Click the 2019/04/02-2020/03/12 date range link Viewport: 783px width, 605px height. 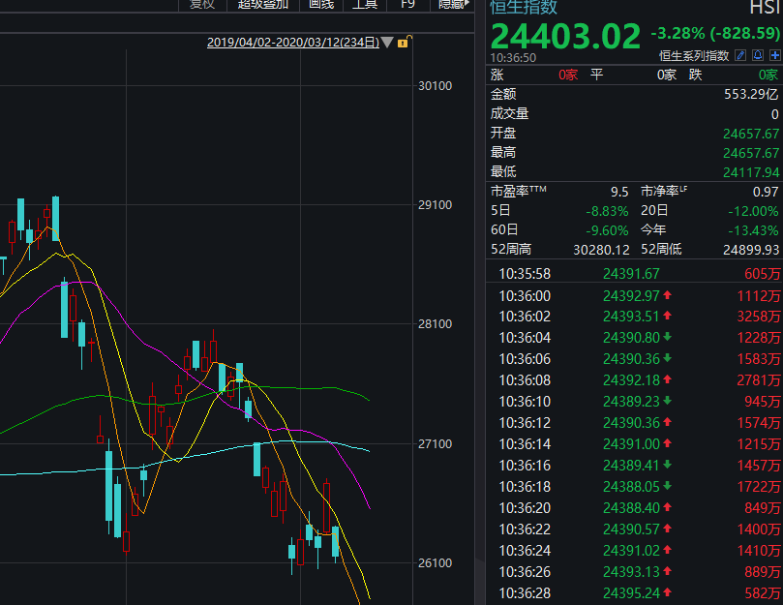pos(293,43)
